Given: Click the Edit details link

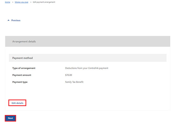Looking at the screenshot, I should coord(17,103).
